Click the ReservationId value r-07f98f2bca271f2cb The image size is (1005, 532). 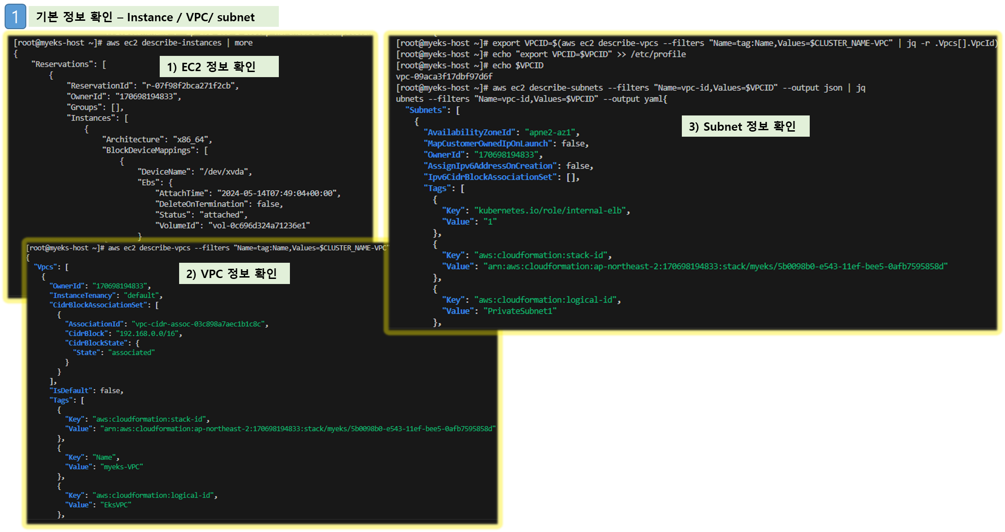(189, 86)
